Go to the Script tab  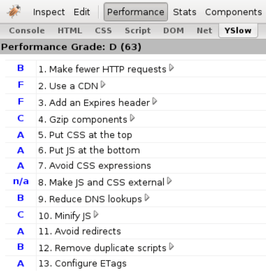pos(138,31)
